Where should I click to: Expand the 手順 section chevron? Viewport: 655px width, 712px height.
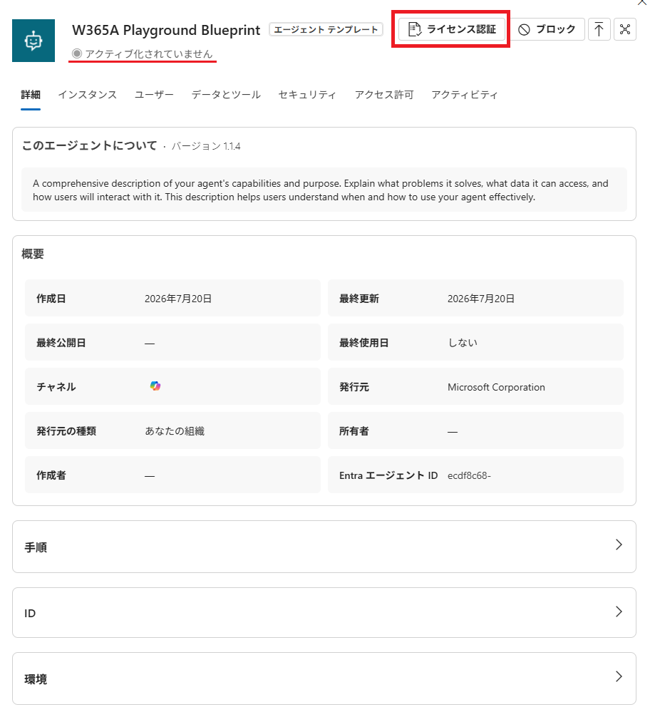click(x=619, y=545)
